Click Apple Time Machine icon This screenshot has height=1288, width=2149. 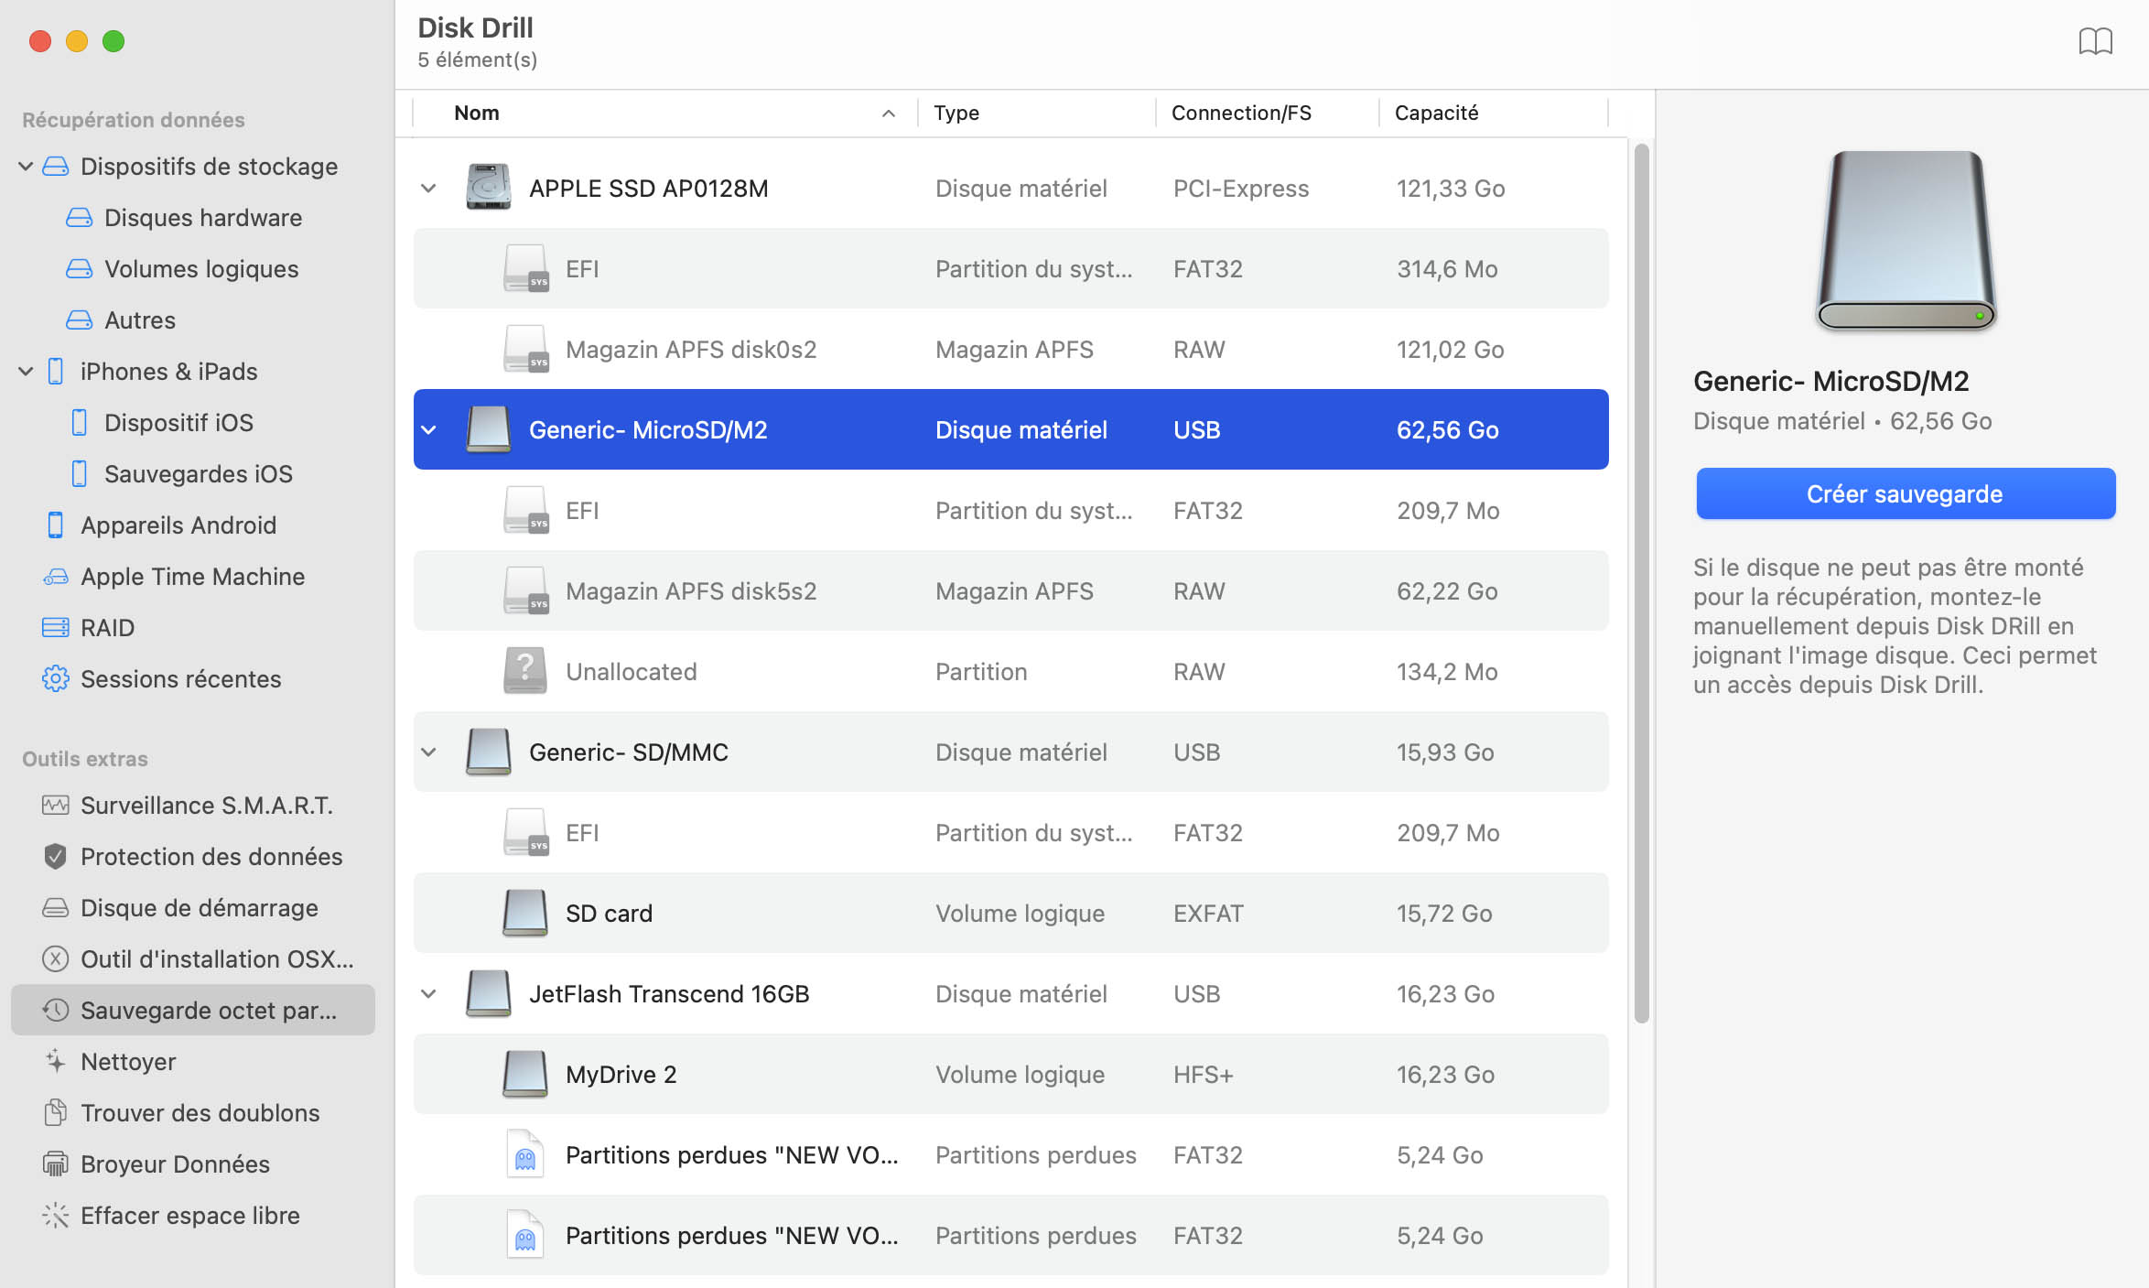(x=55, y=577)
